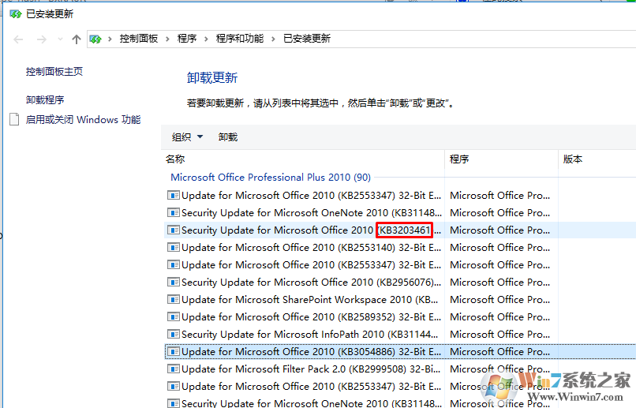The width and height of the screenshot is (636, 408).
Task: Click the control panel icon in address bar
Action: 95,39
